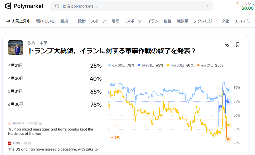Click the Polymarket logo icon
The height and width of the screenshot is (155, 255).
coord(8,6)
